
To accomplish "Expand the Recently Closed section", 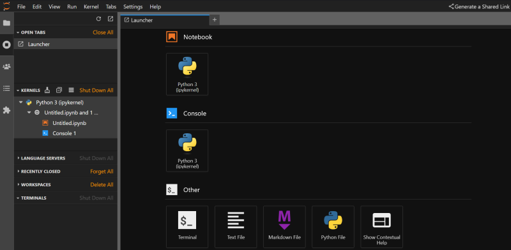I will (19, 171).
